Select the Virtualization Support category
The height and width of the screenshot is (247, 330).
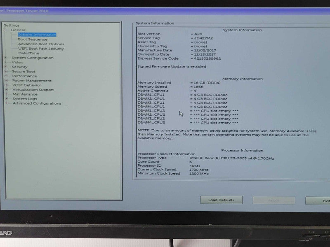pos(33,90)
